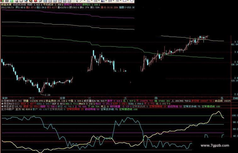Viewport: 238px width, 153px height.
Task: Click the 四 month marker on time axis
Action: click(156, 98)
